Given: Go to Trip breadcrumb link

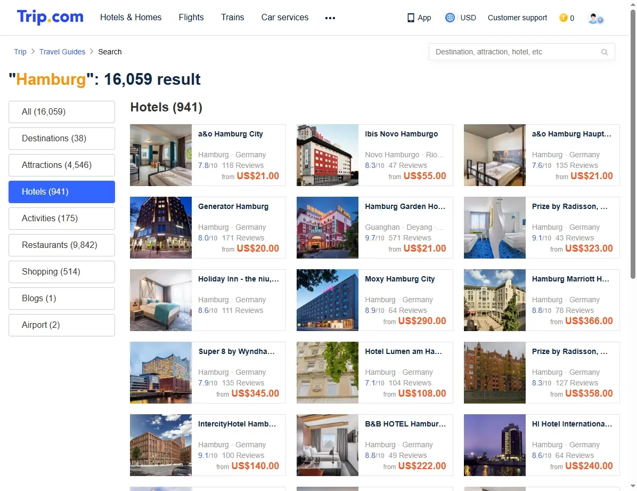Looking at the screenshot, I should coord(20,52).
